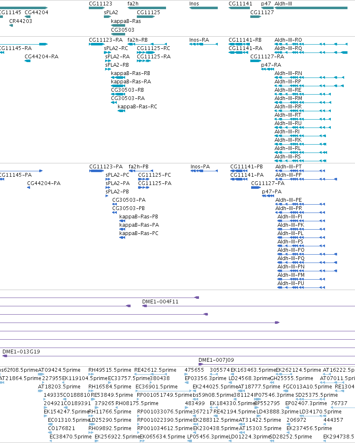Click EST EC36901.5prime

pyautogui.click(x=157, y=387)
